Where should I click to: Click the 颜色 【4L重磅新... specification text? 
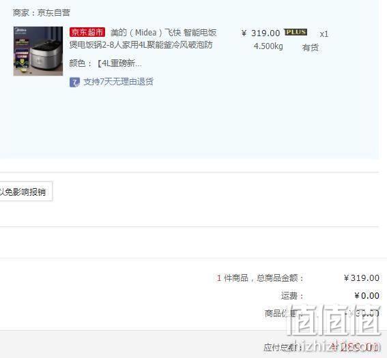105,63
